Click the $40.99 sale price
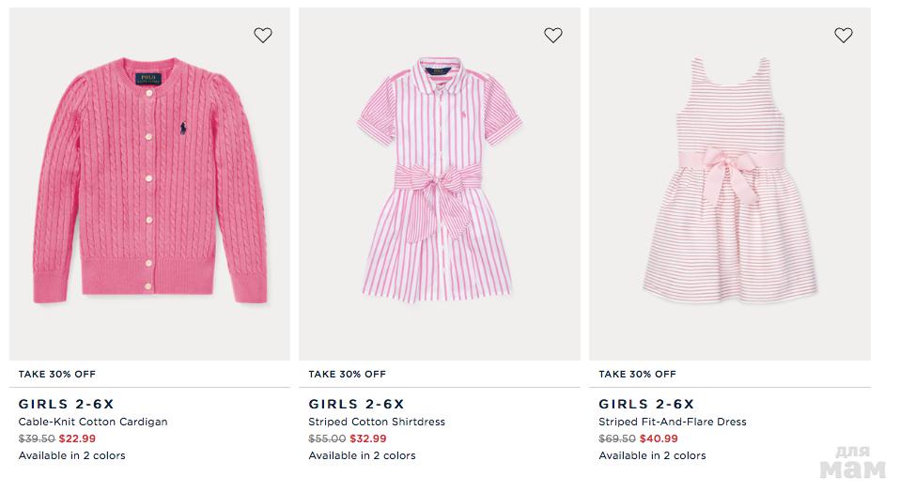 tap(659, 438)
